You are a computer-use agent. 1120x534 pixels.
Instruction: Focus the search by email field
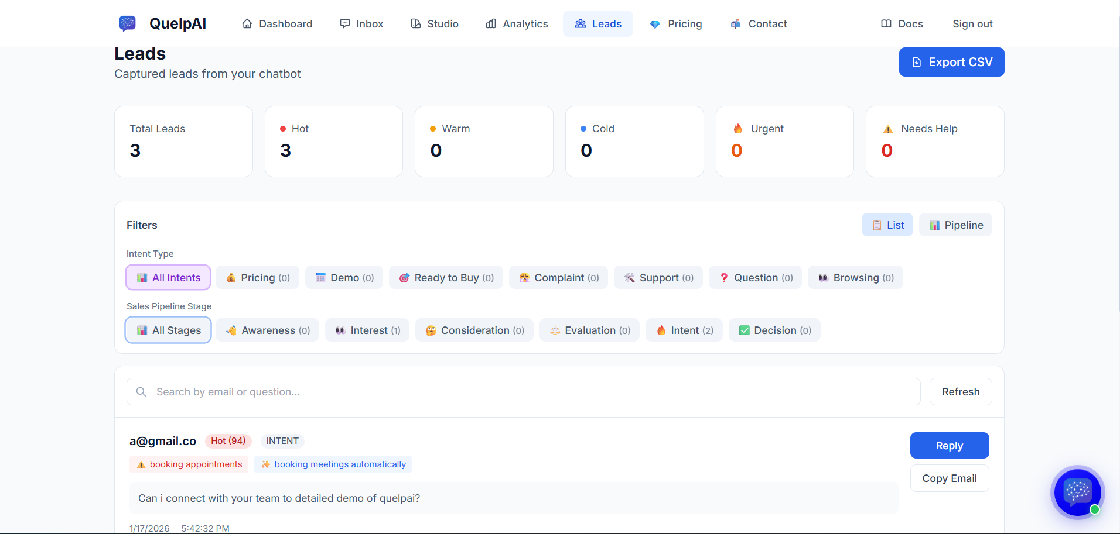click(x=524, y=392)
